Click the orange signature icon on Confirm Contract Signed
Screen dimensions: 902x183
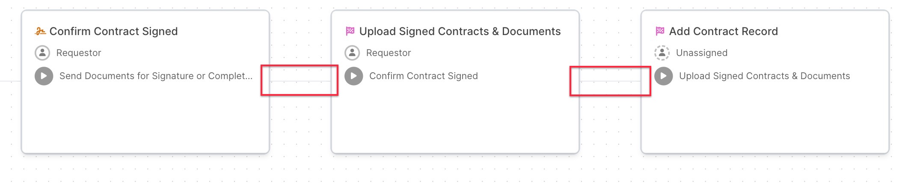tap(40, 31)
